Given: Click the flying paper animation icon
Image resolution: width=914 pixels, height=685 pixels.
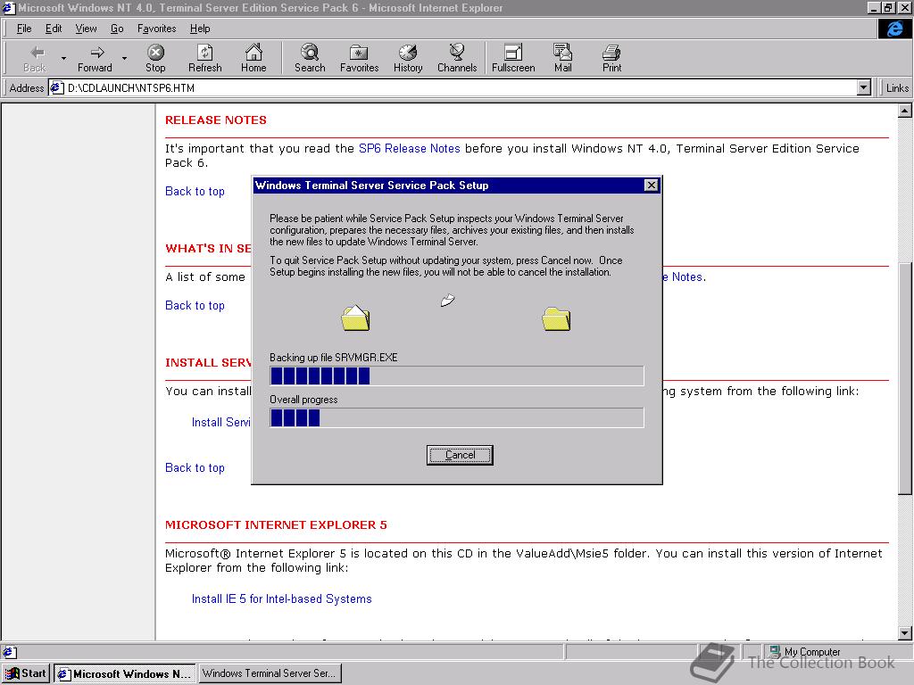Looking at the screenshot, I should click(x=447, y=300).
